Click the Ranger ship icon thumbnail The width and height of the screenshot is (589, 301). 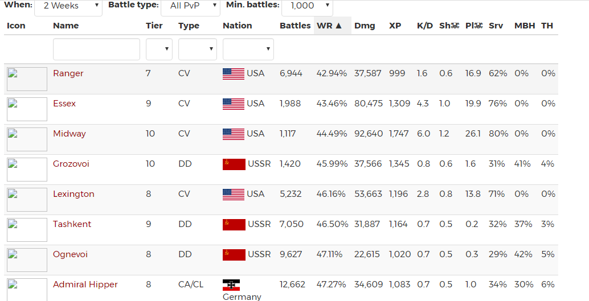(27, 79)
